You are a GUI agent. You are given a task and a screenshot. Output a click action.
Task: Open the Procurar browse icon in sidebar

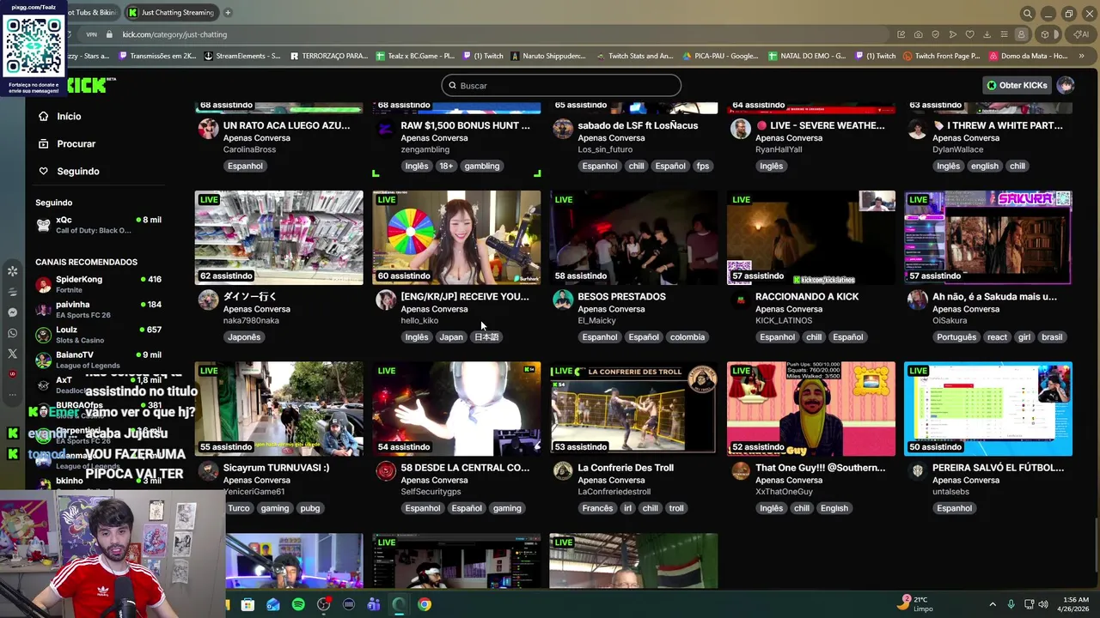click(44, 144)
